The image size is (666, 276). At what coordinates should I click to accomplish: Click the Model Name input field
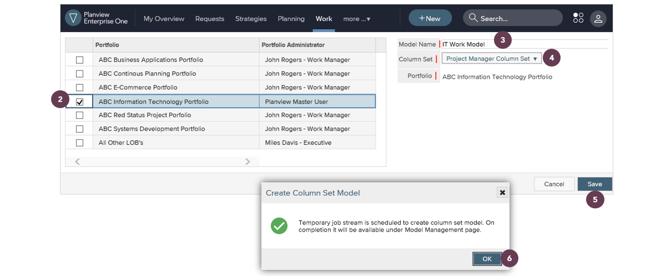(x=524, y=44)
